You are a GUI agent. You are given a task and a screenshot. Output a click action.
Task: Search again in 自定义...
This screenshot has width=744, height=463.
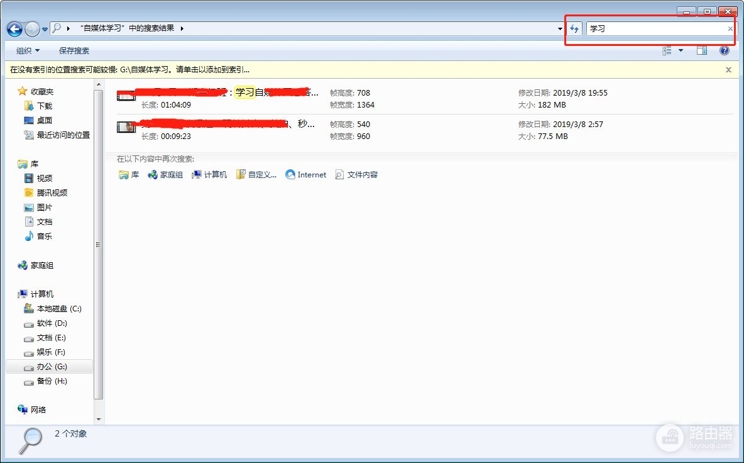[256, 175]
